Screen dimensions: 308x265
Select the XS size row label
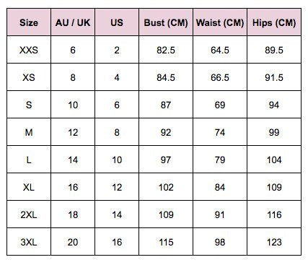tap(29, 77)
